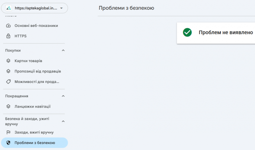Click the speedometer icon for web vitals
This screenshot has height=150, width=255.
[x=8, y=26]
